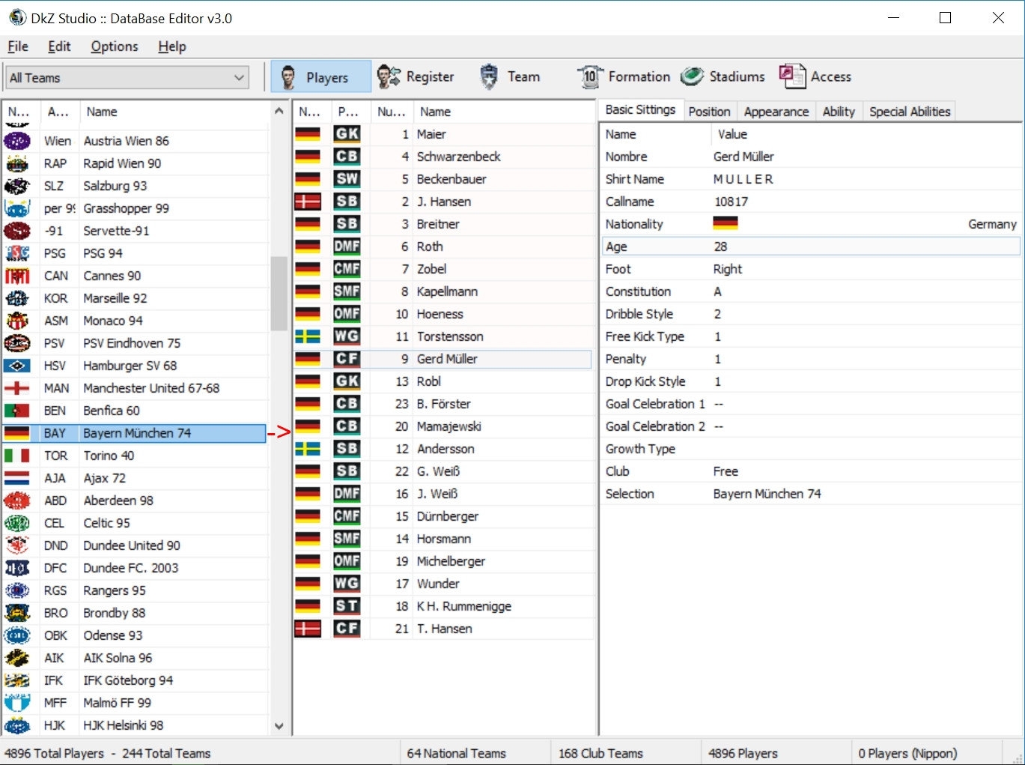Viewport: 1025px width, 765px height.
Task: Click the Celtic 95 team crest
Action: (x=17, y=523)
